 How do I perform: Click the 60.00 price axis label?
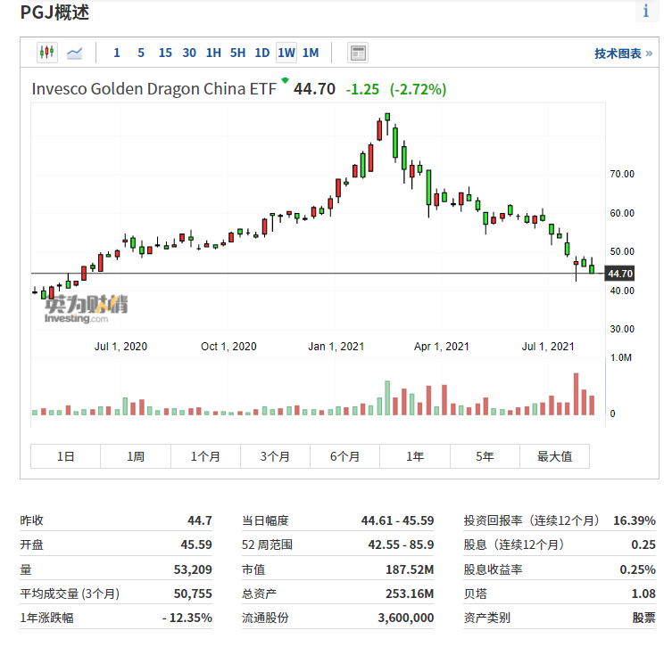622,213
